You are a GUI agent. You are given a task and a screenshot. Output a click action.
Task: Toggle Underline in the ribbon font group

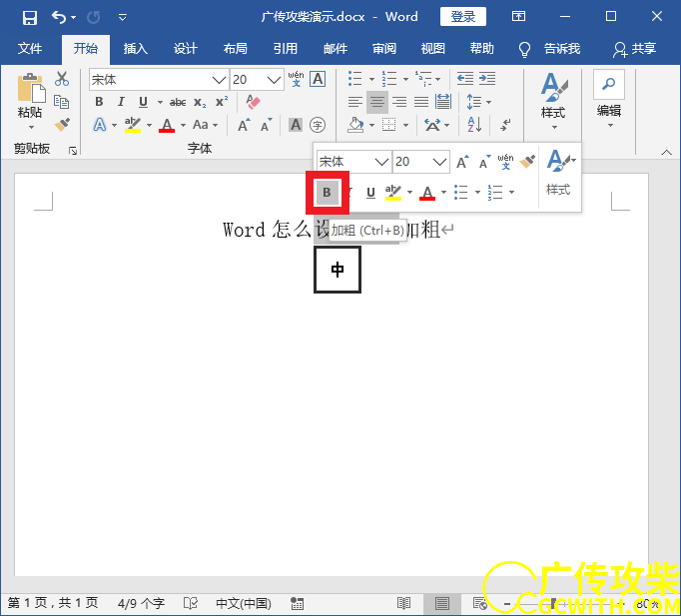[143, 102]
